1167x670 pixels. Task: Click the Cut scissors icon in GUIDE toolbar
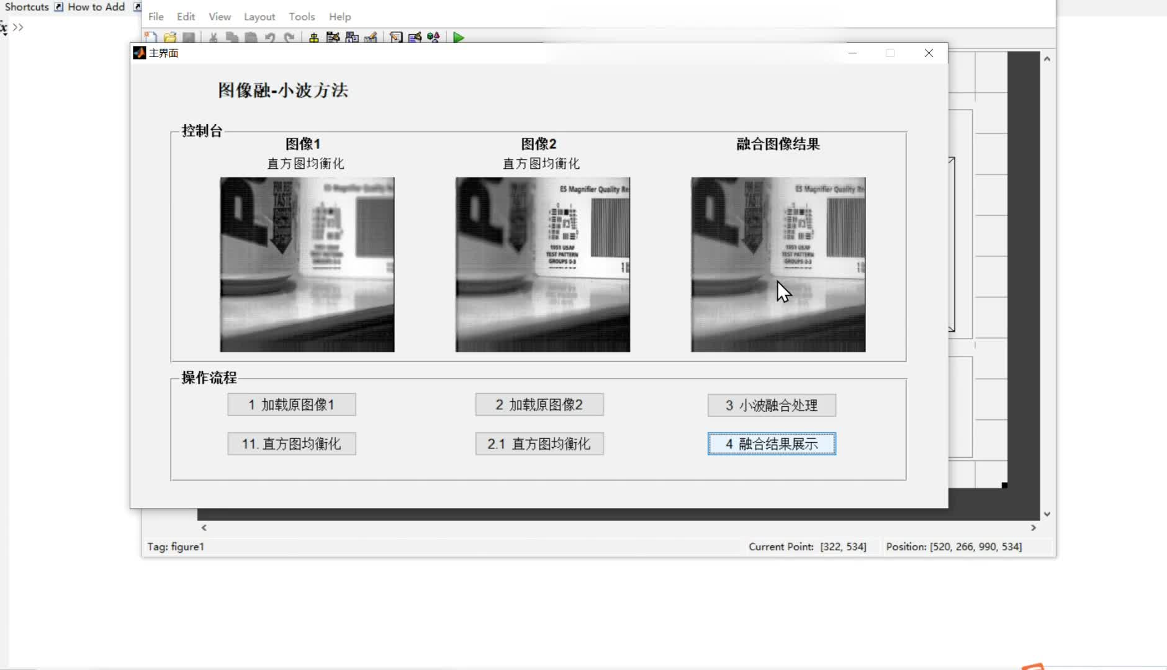coord(213,38)
